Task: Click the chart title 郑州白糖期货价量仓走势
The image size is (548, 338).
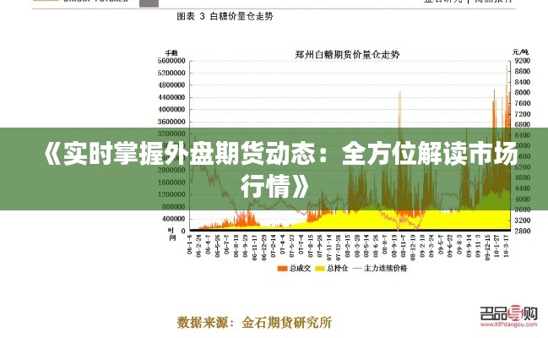Action: tap(346, 53)
